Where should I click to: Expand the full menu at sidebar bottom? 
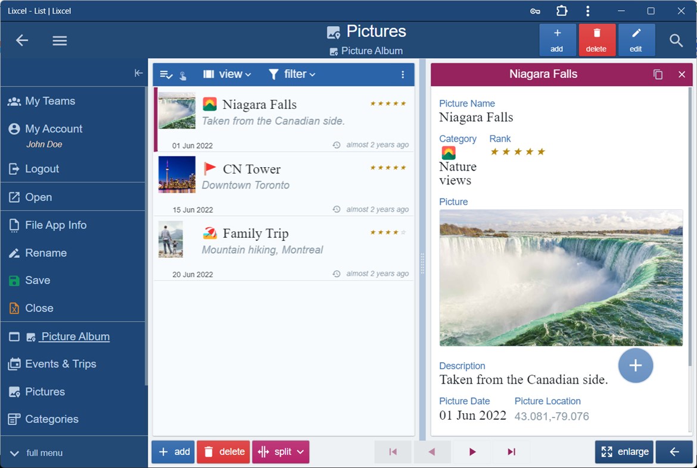[x=42, y=453]
